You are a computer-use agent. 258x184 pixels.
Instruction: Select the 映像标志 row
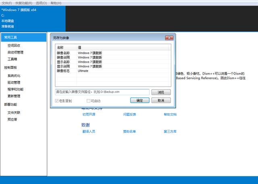tap(112, 70)
